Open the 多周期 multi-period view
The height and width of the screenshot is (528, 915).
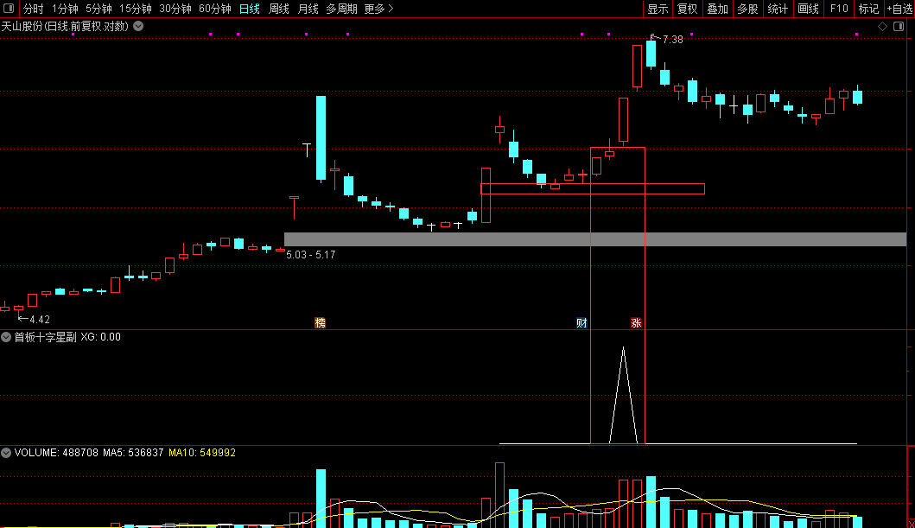point(341,9)
